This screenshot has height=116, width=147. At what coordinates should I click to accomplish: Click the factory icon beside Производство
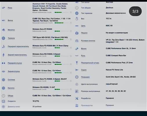77,106
